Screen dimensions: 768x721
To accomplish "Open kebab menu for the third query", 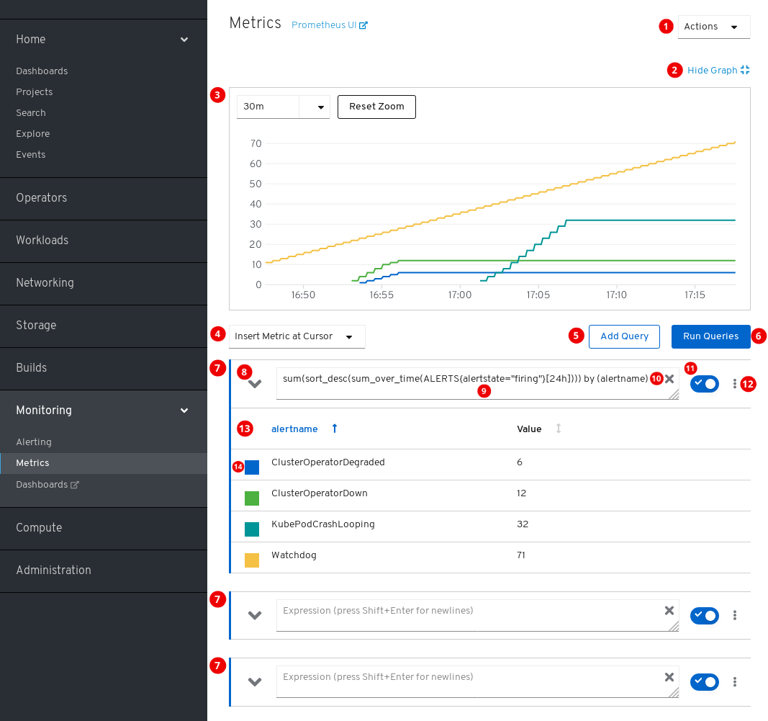I will pyautogui.click(x=734, y=681).
